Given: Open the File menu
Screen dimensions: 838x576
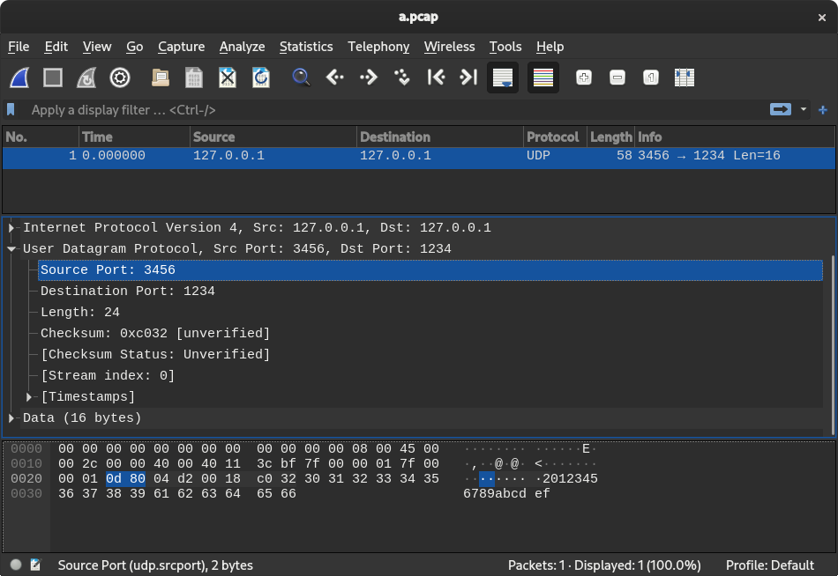Looking at the screenshot, I should click(19, 47).
